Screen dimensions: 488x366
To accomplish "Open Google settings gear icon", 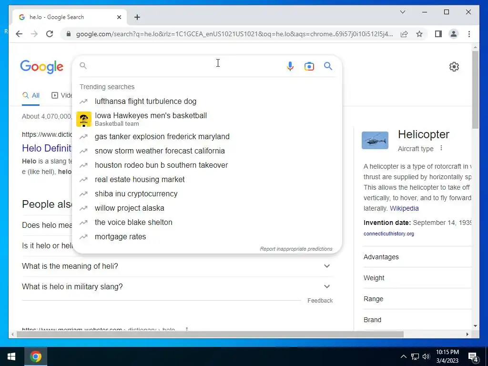I will [454, 67].
